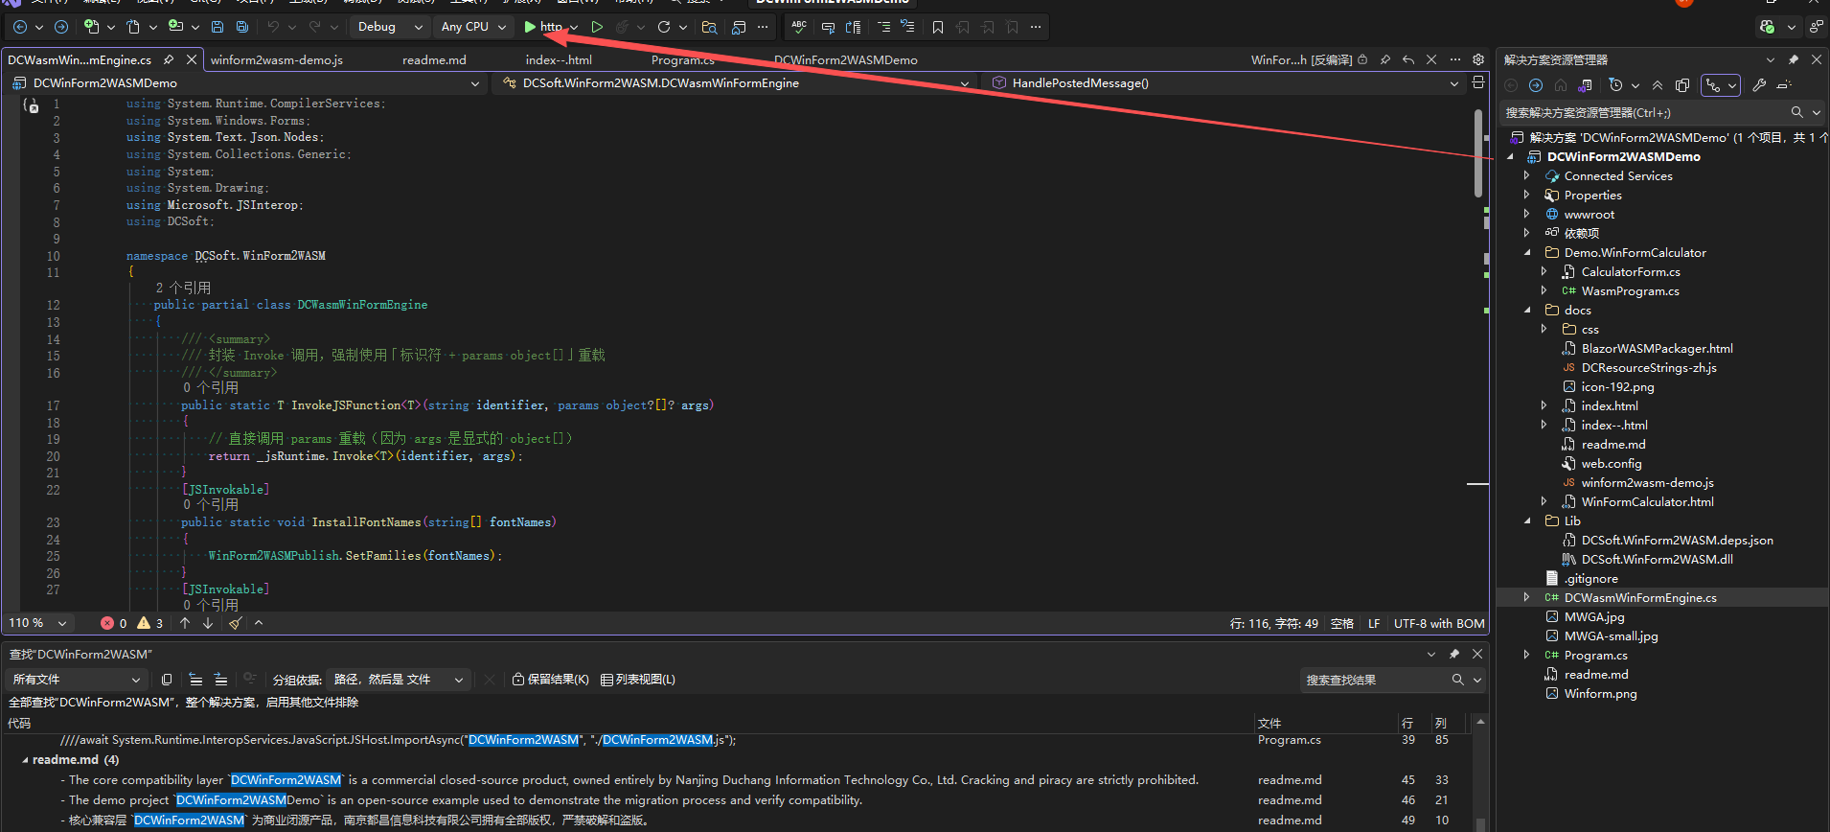Image resolution: width=1830 pixels, height=832 pixels.
Task: Toggle 保留结果(K) keep results button
Action: (x=551, y=680)
